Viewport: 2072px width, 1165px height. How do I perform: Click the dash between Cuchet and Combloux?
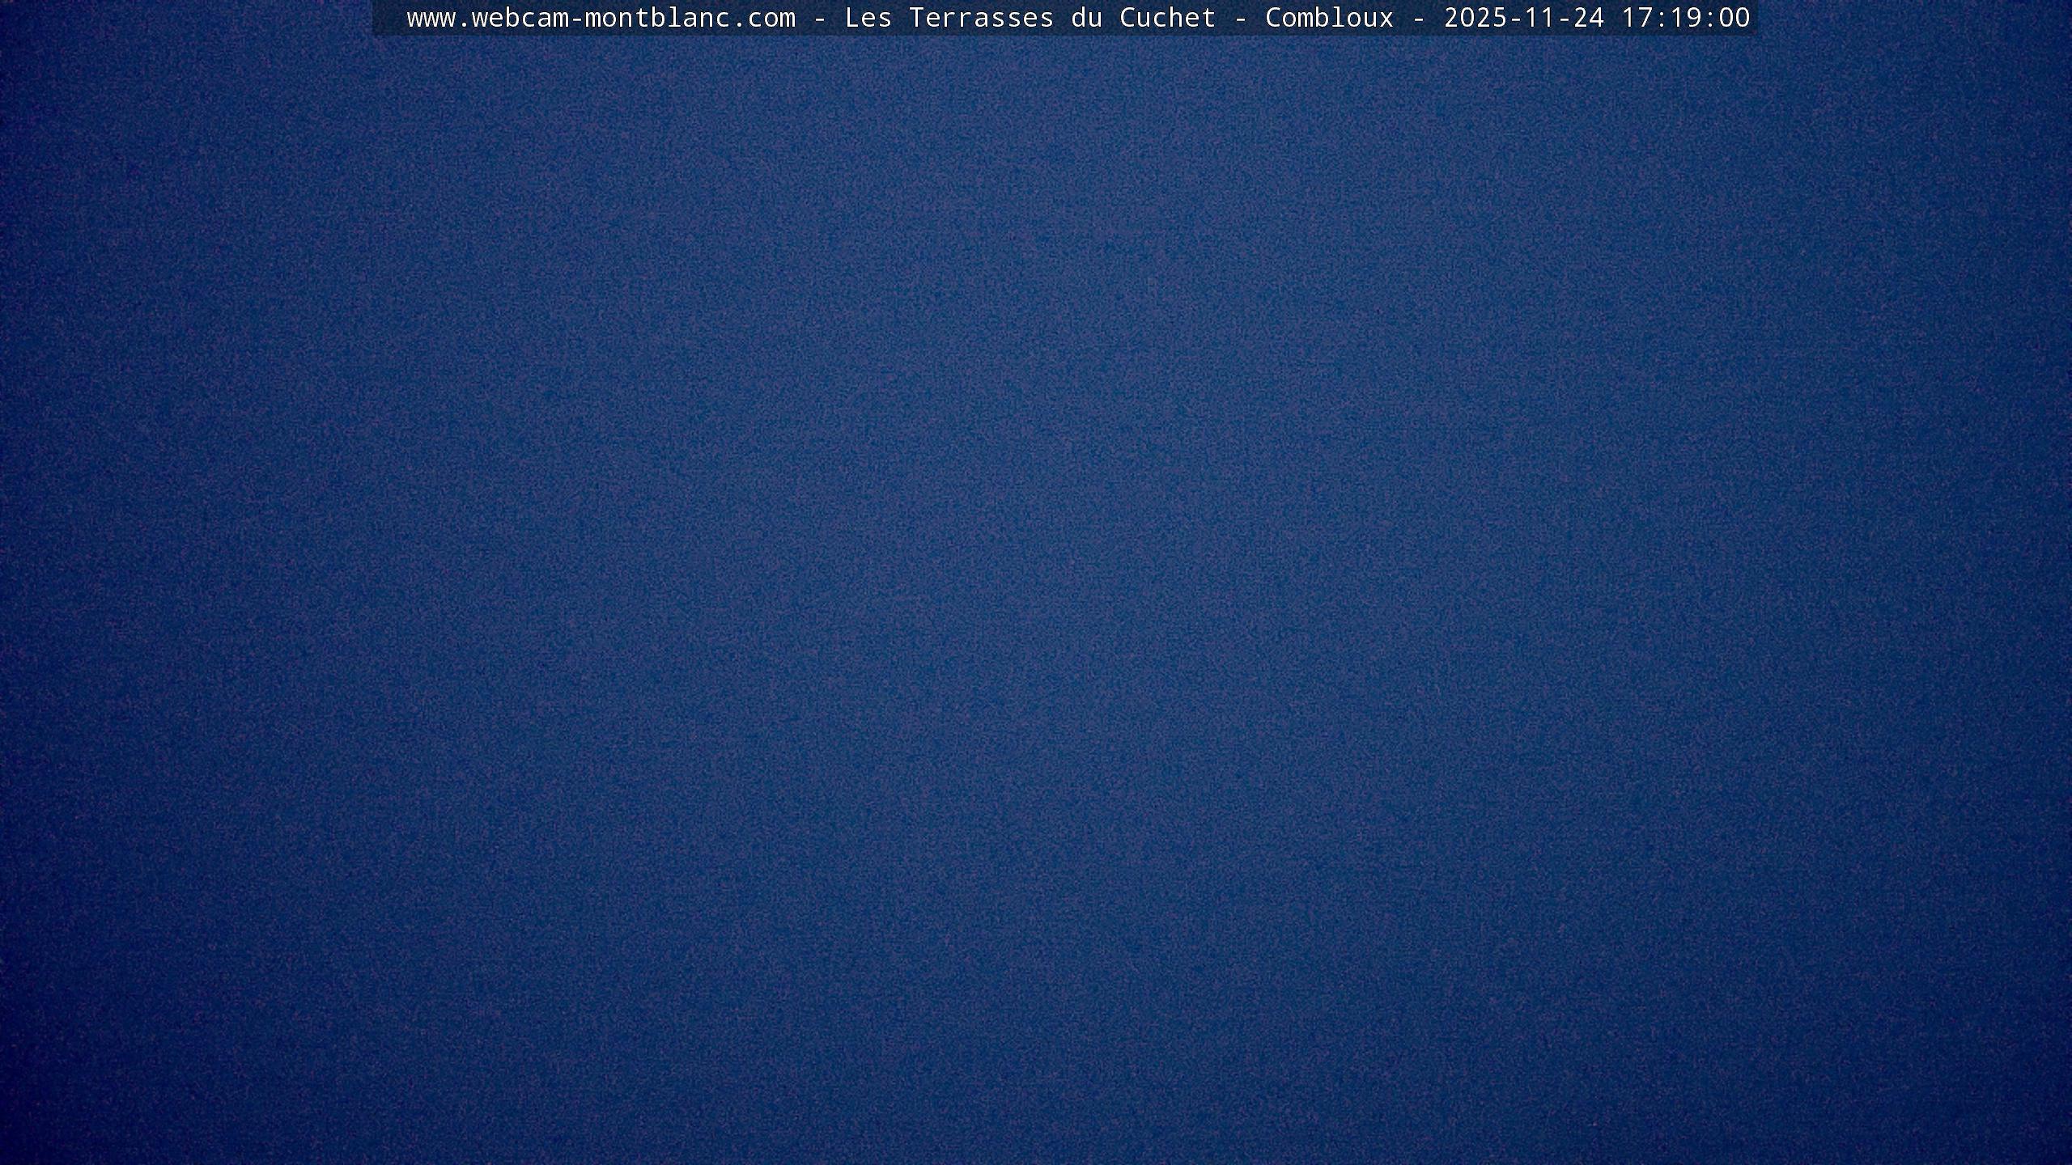point(1240,18)
